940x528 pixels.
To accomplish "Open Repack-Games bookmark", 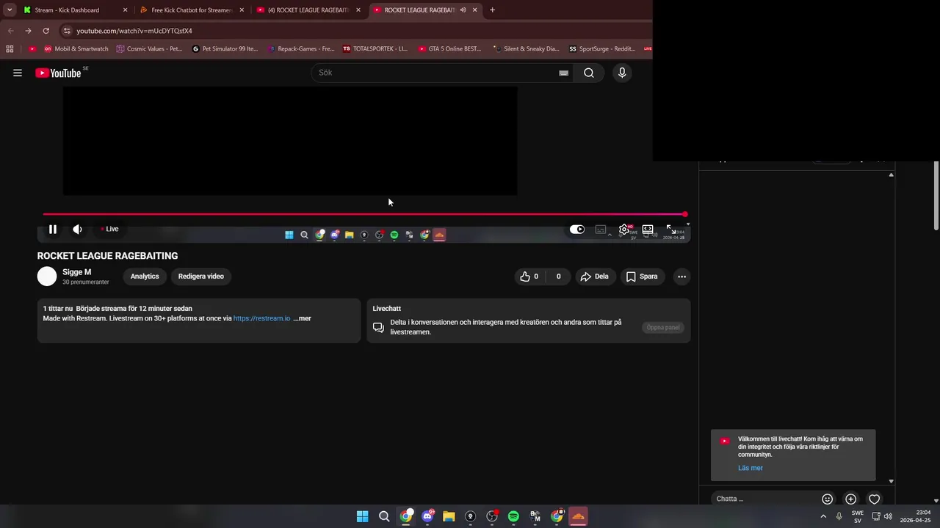I will point(301,49).
